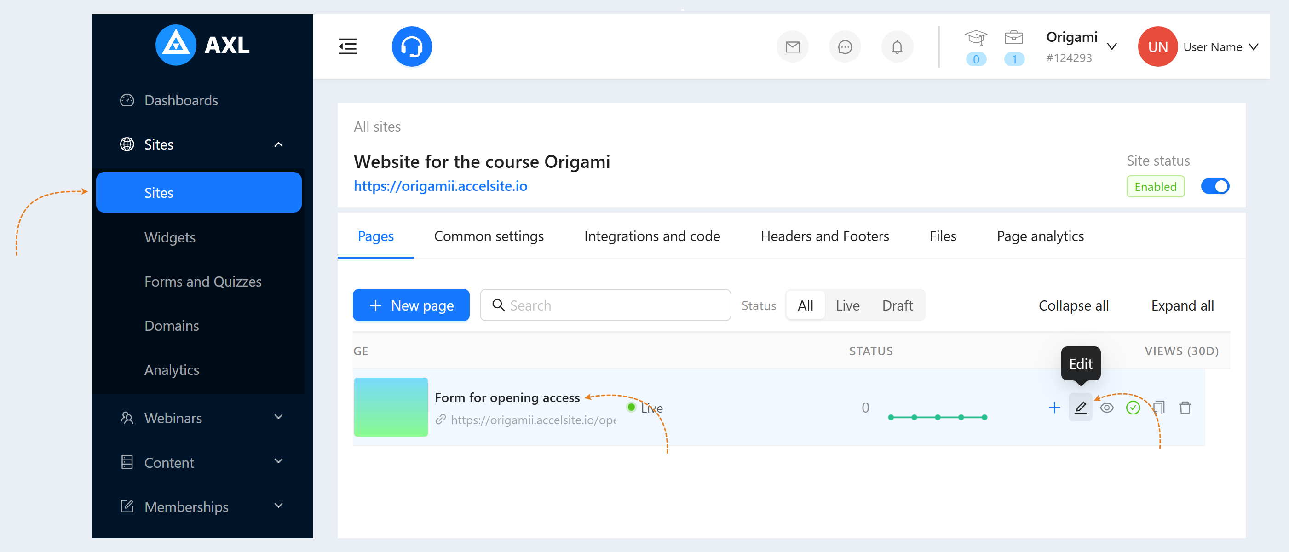Click the page URL link in row

pos(533,420)
